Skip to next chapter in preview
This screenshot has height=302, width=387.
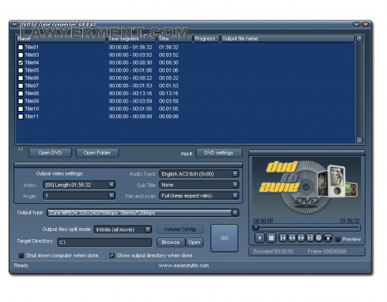[x=310, y=238]
